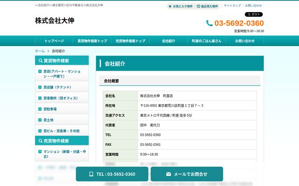Click the TEL : 03-5692-0360 floating button
Viewport: 299px width, 186px height.
(x=112, y=174)
